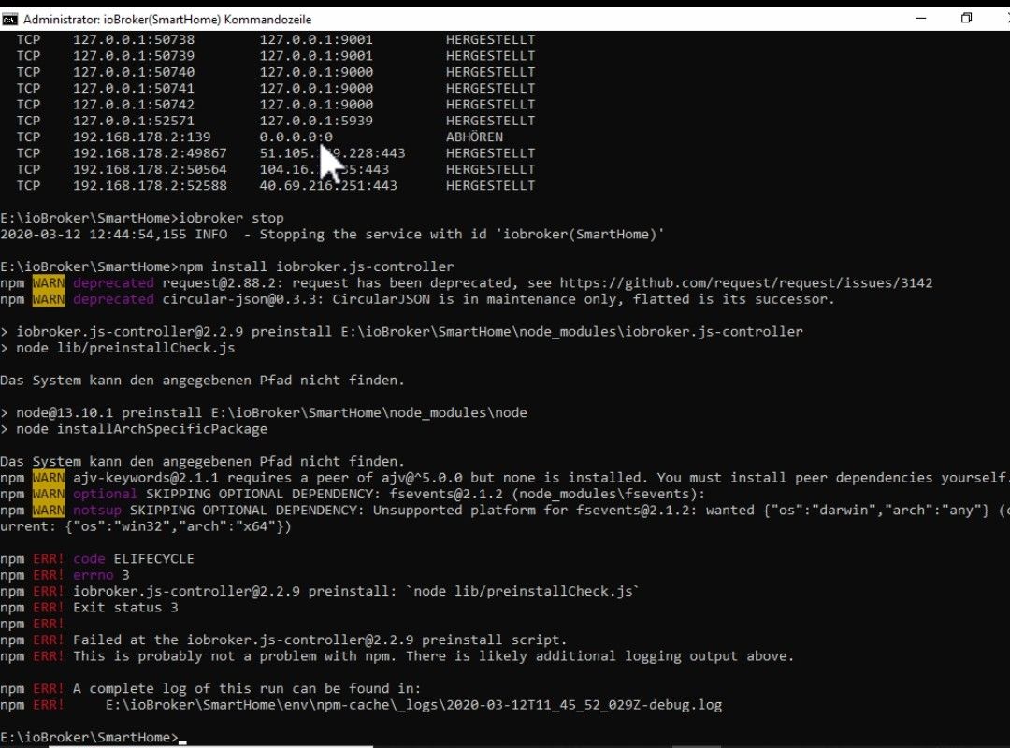Click the text 'ABHÖREN' in netstat output
This screenshot has width=1010, height=748.
click(x=475, y=137)
